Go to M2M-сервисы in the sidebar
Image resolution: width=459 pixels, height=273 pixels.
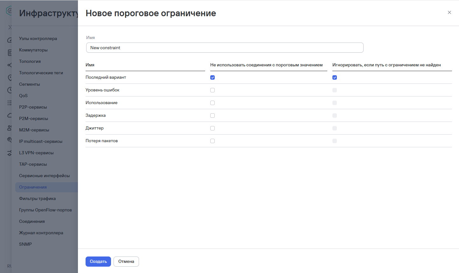tap(34, 130)
